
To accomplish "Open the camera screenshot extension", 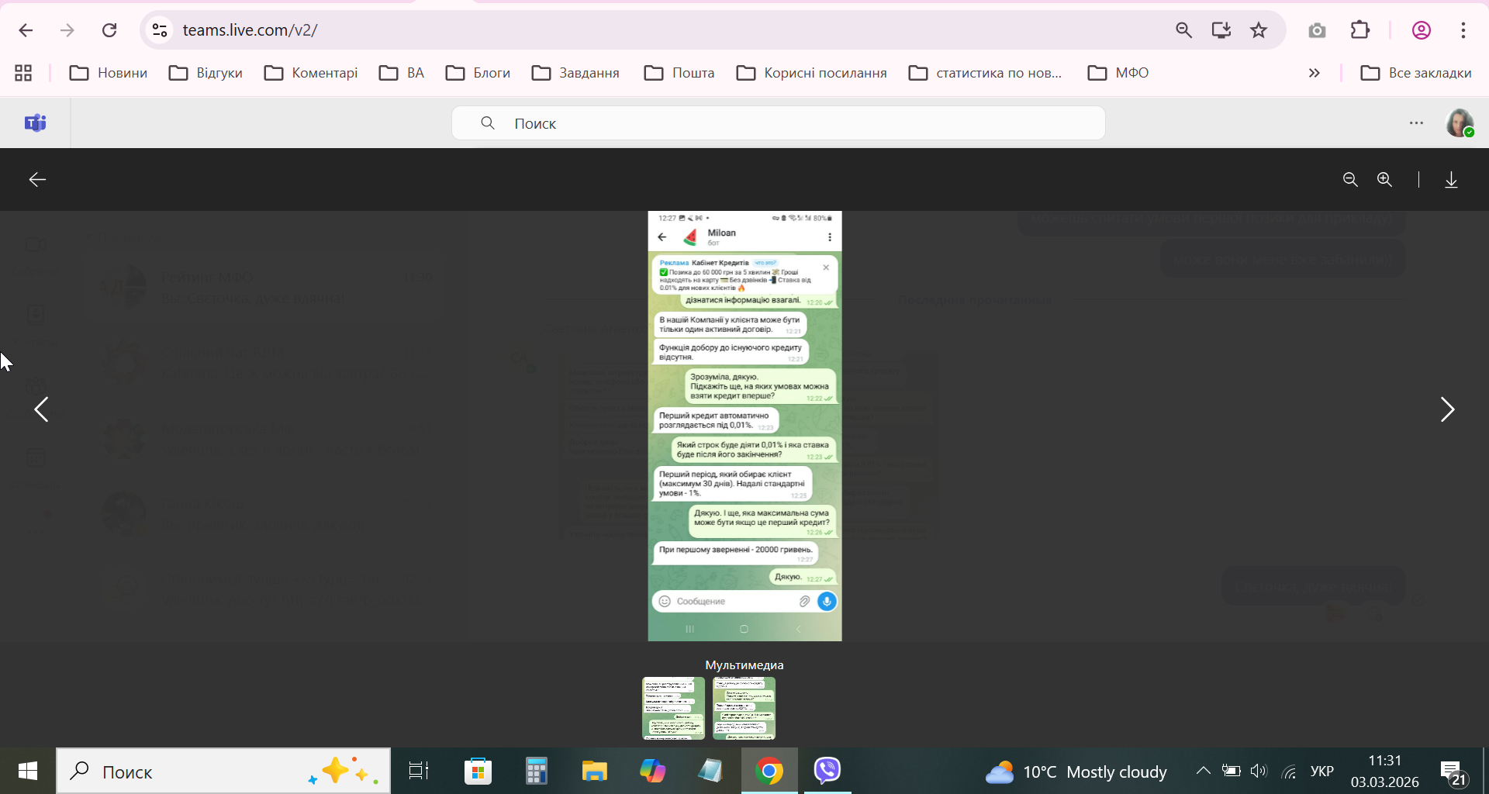I will tap(1317, 30).
